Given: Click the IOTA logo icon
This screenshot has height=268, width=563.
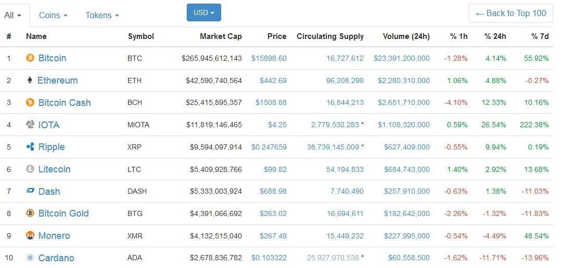Looking at the screenshot, I should (x=30, y=124).
